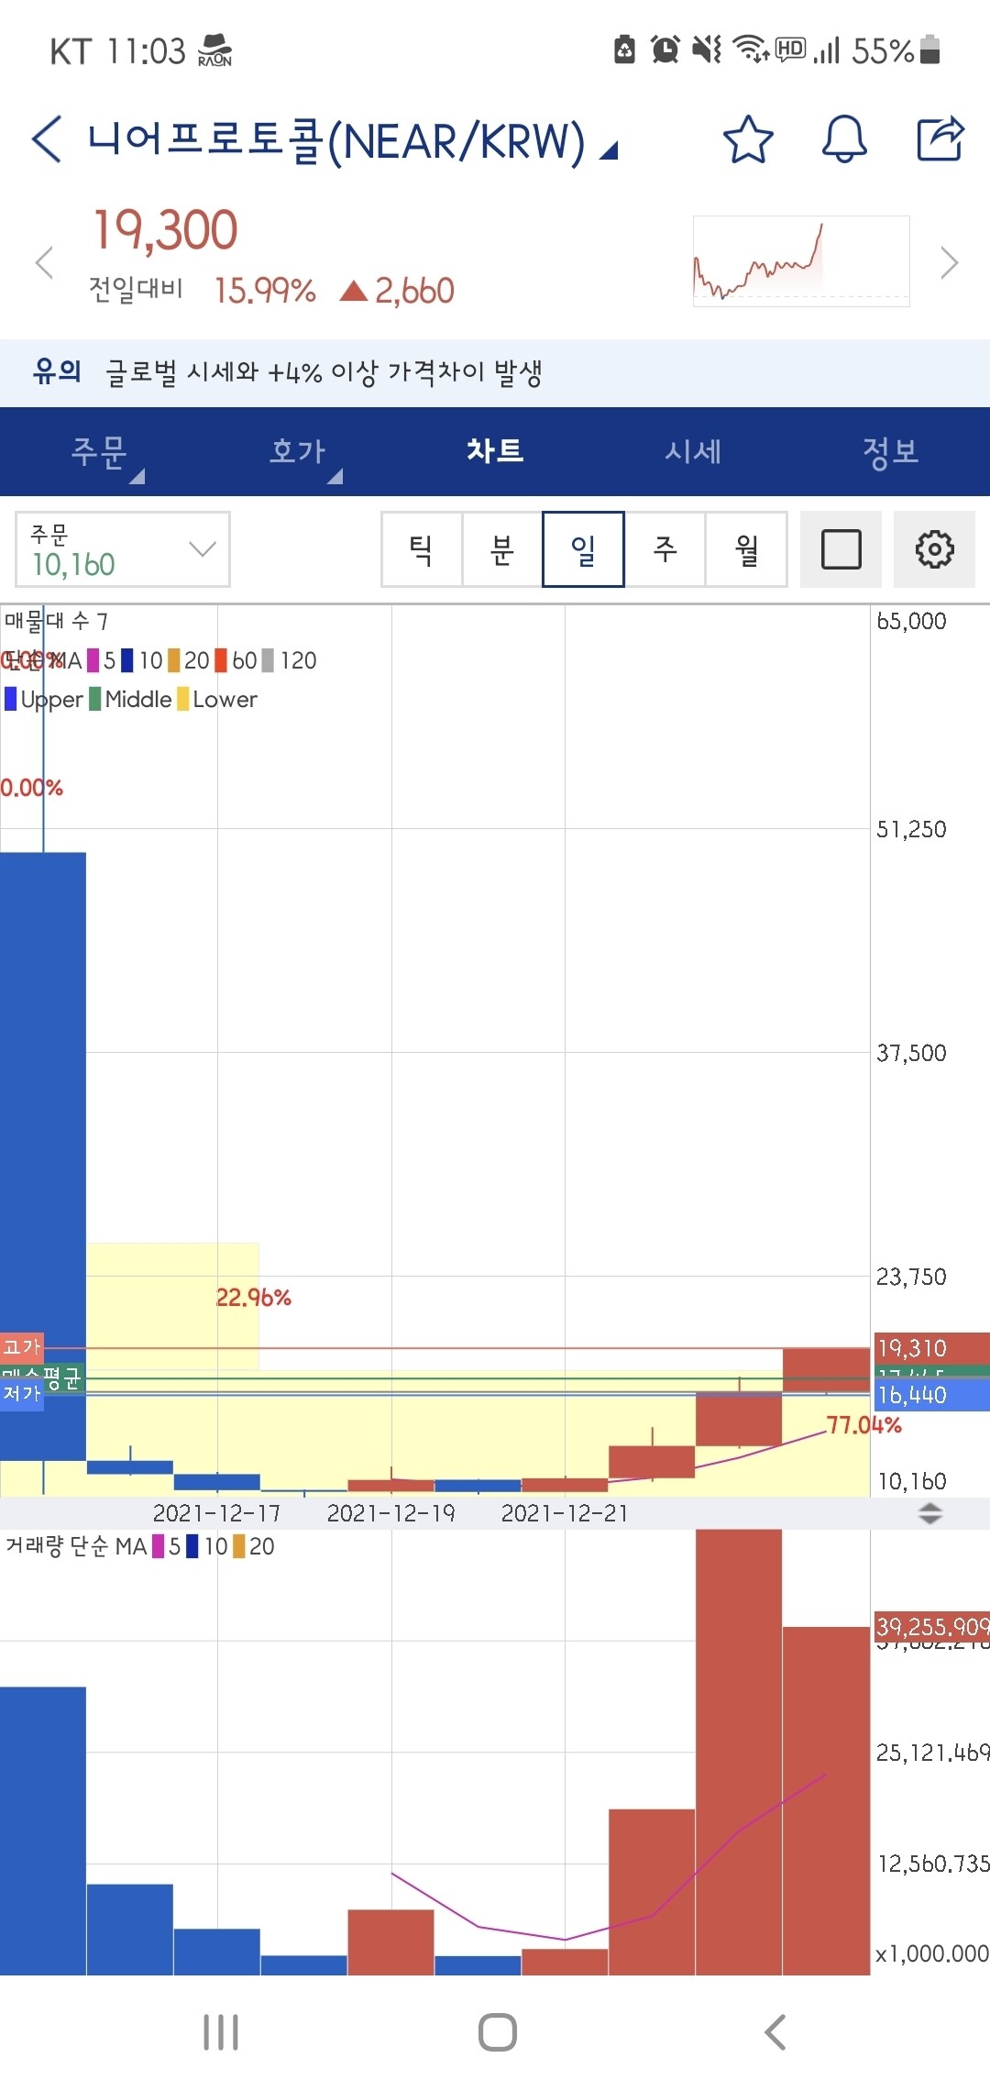Open chart settings gear icon
This screenshot has height=2091, width=990.
coord(934,550)
